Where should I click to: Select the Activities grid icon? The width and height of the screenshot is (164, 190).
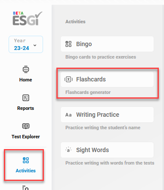(x=26, y=160)
